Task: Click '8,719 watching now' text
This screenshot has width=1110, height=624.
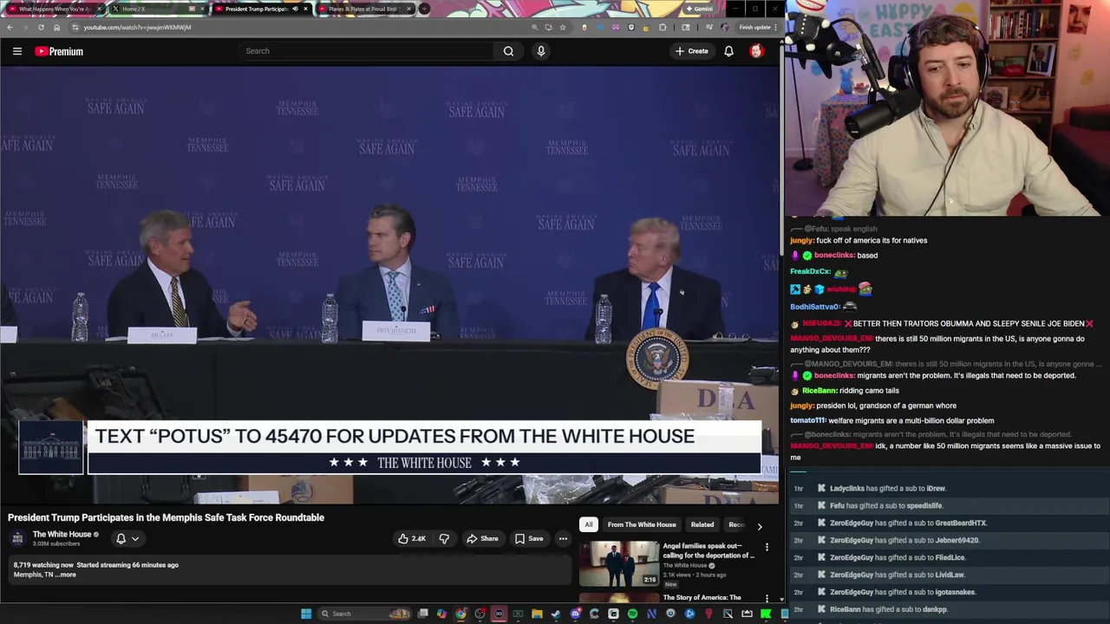Action: (x=43, y=565)
